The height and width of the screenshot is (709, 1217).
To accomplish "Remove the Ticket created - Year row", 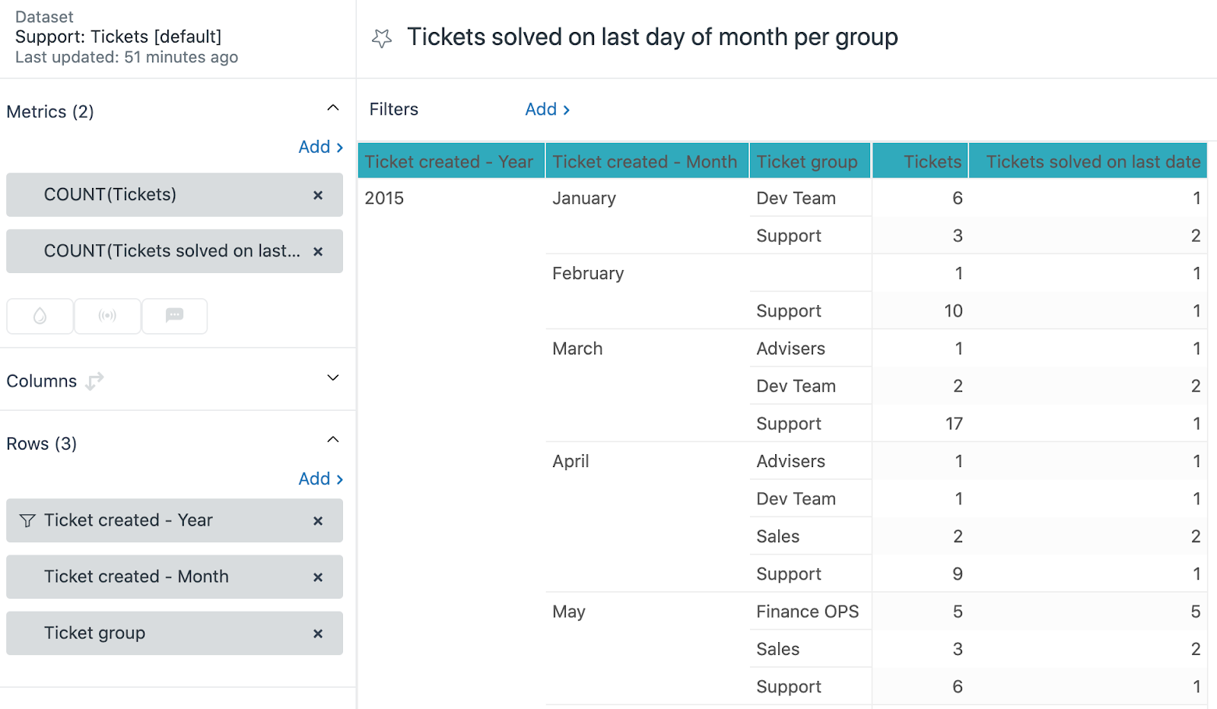I will pyautogui.click(x=318, y=520).
